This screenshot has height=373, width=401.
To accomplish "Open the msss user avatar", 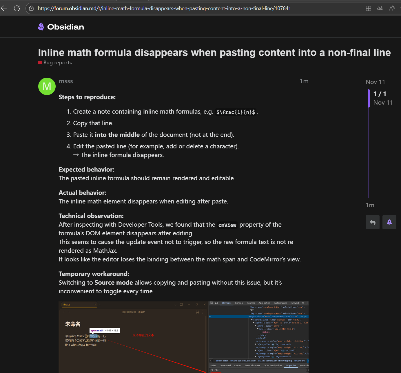I will [x=47, y=86].
